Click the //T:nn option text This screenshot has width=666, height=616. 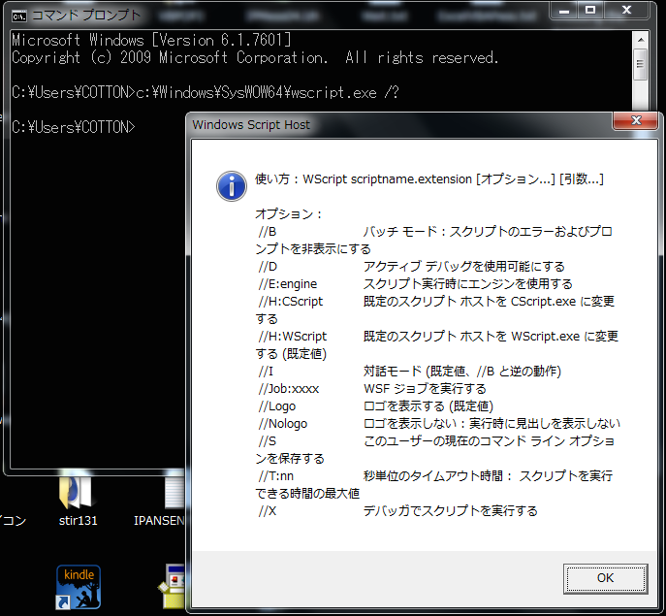276,475
